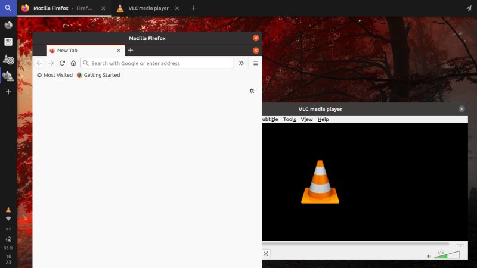Close the Mozilla Firefox task in top bar

103,8
